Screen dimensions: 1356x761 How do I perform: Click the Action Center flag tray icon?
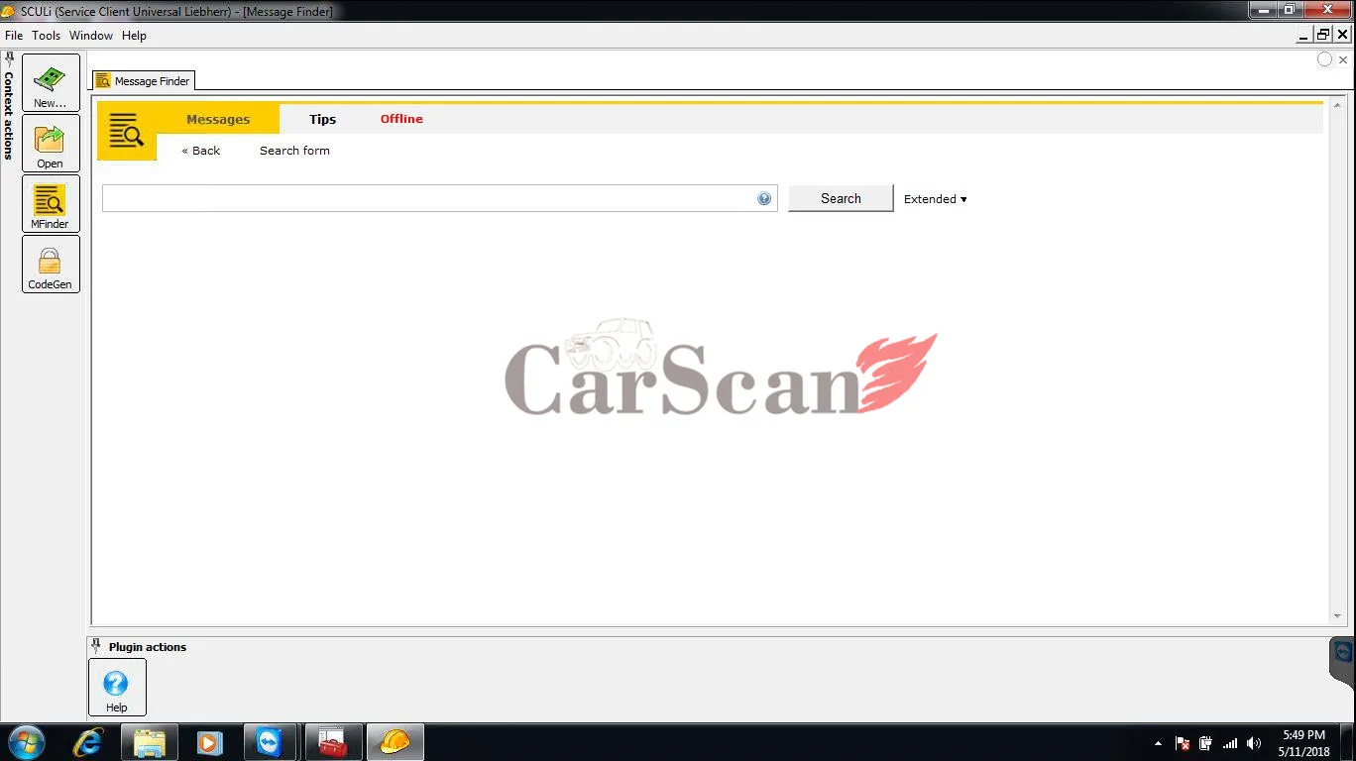[x=1183, y=743]
